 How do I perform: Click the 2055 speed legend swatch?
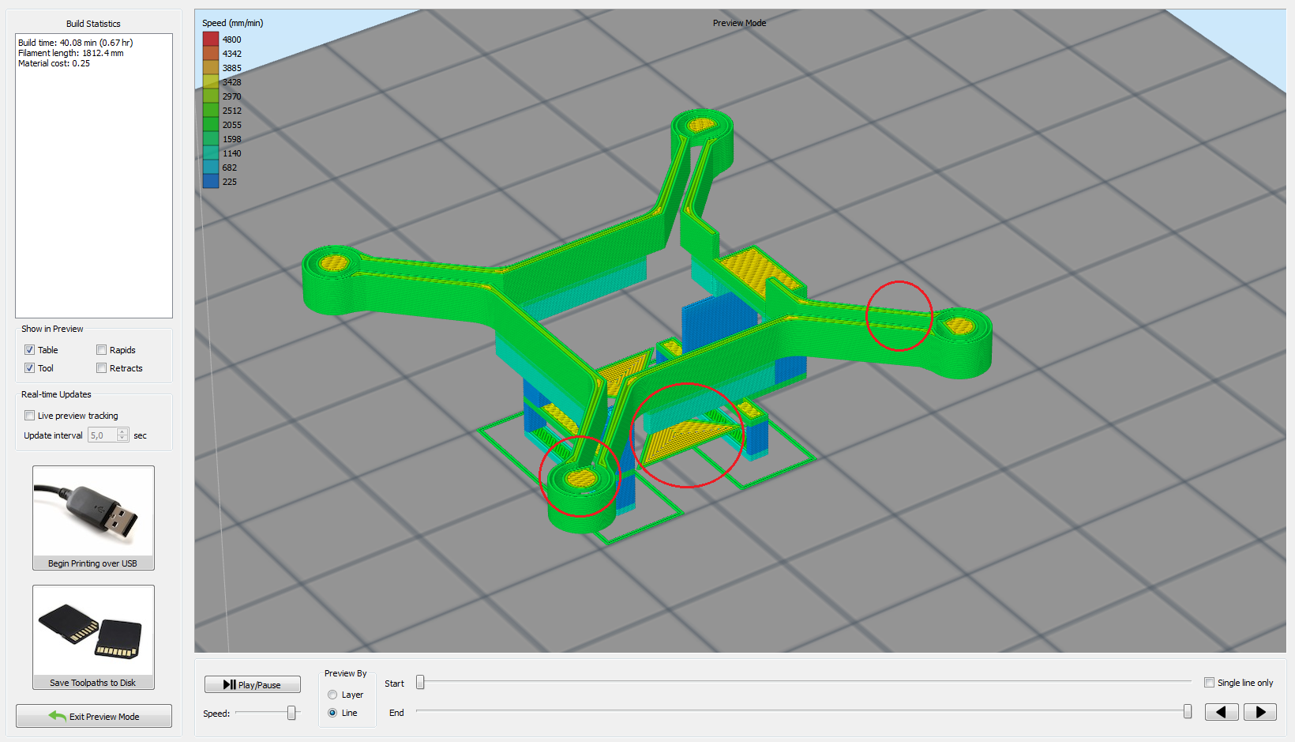pos(211,124)
